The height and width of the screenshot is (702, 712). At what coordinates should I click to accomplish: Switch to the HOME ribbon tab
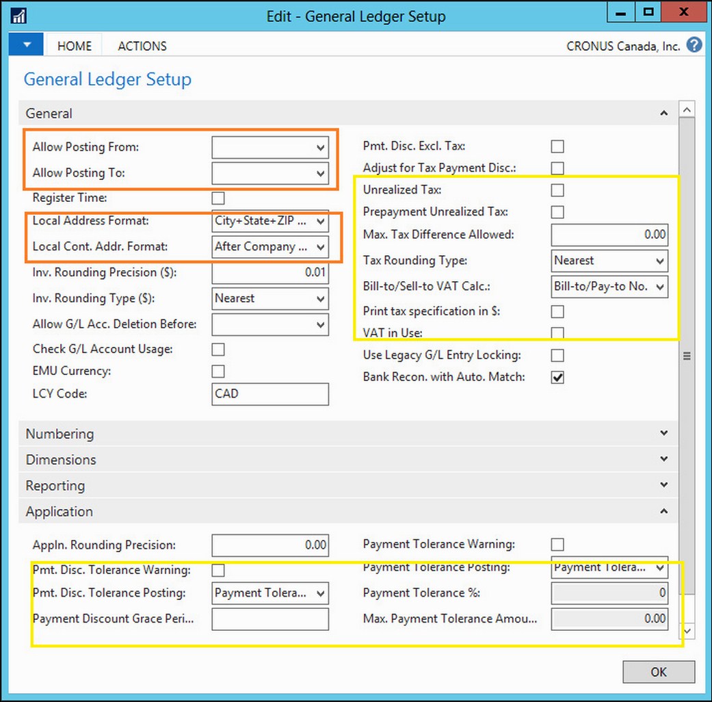(x=75, y=46)
